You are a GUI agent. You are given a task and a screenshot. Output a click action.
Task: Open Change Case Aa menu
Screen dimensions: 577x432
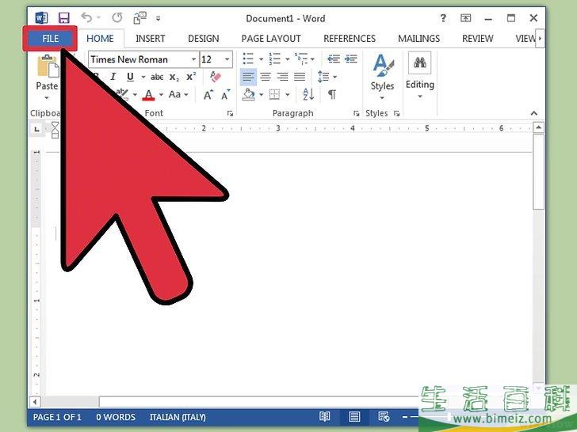[178, 95]
